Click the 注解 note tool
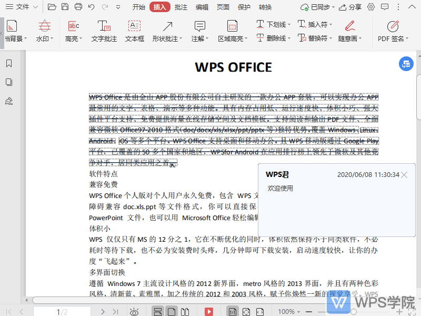Screen dimensions: 421x316 coord(200,31)
